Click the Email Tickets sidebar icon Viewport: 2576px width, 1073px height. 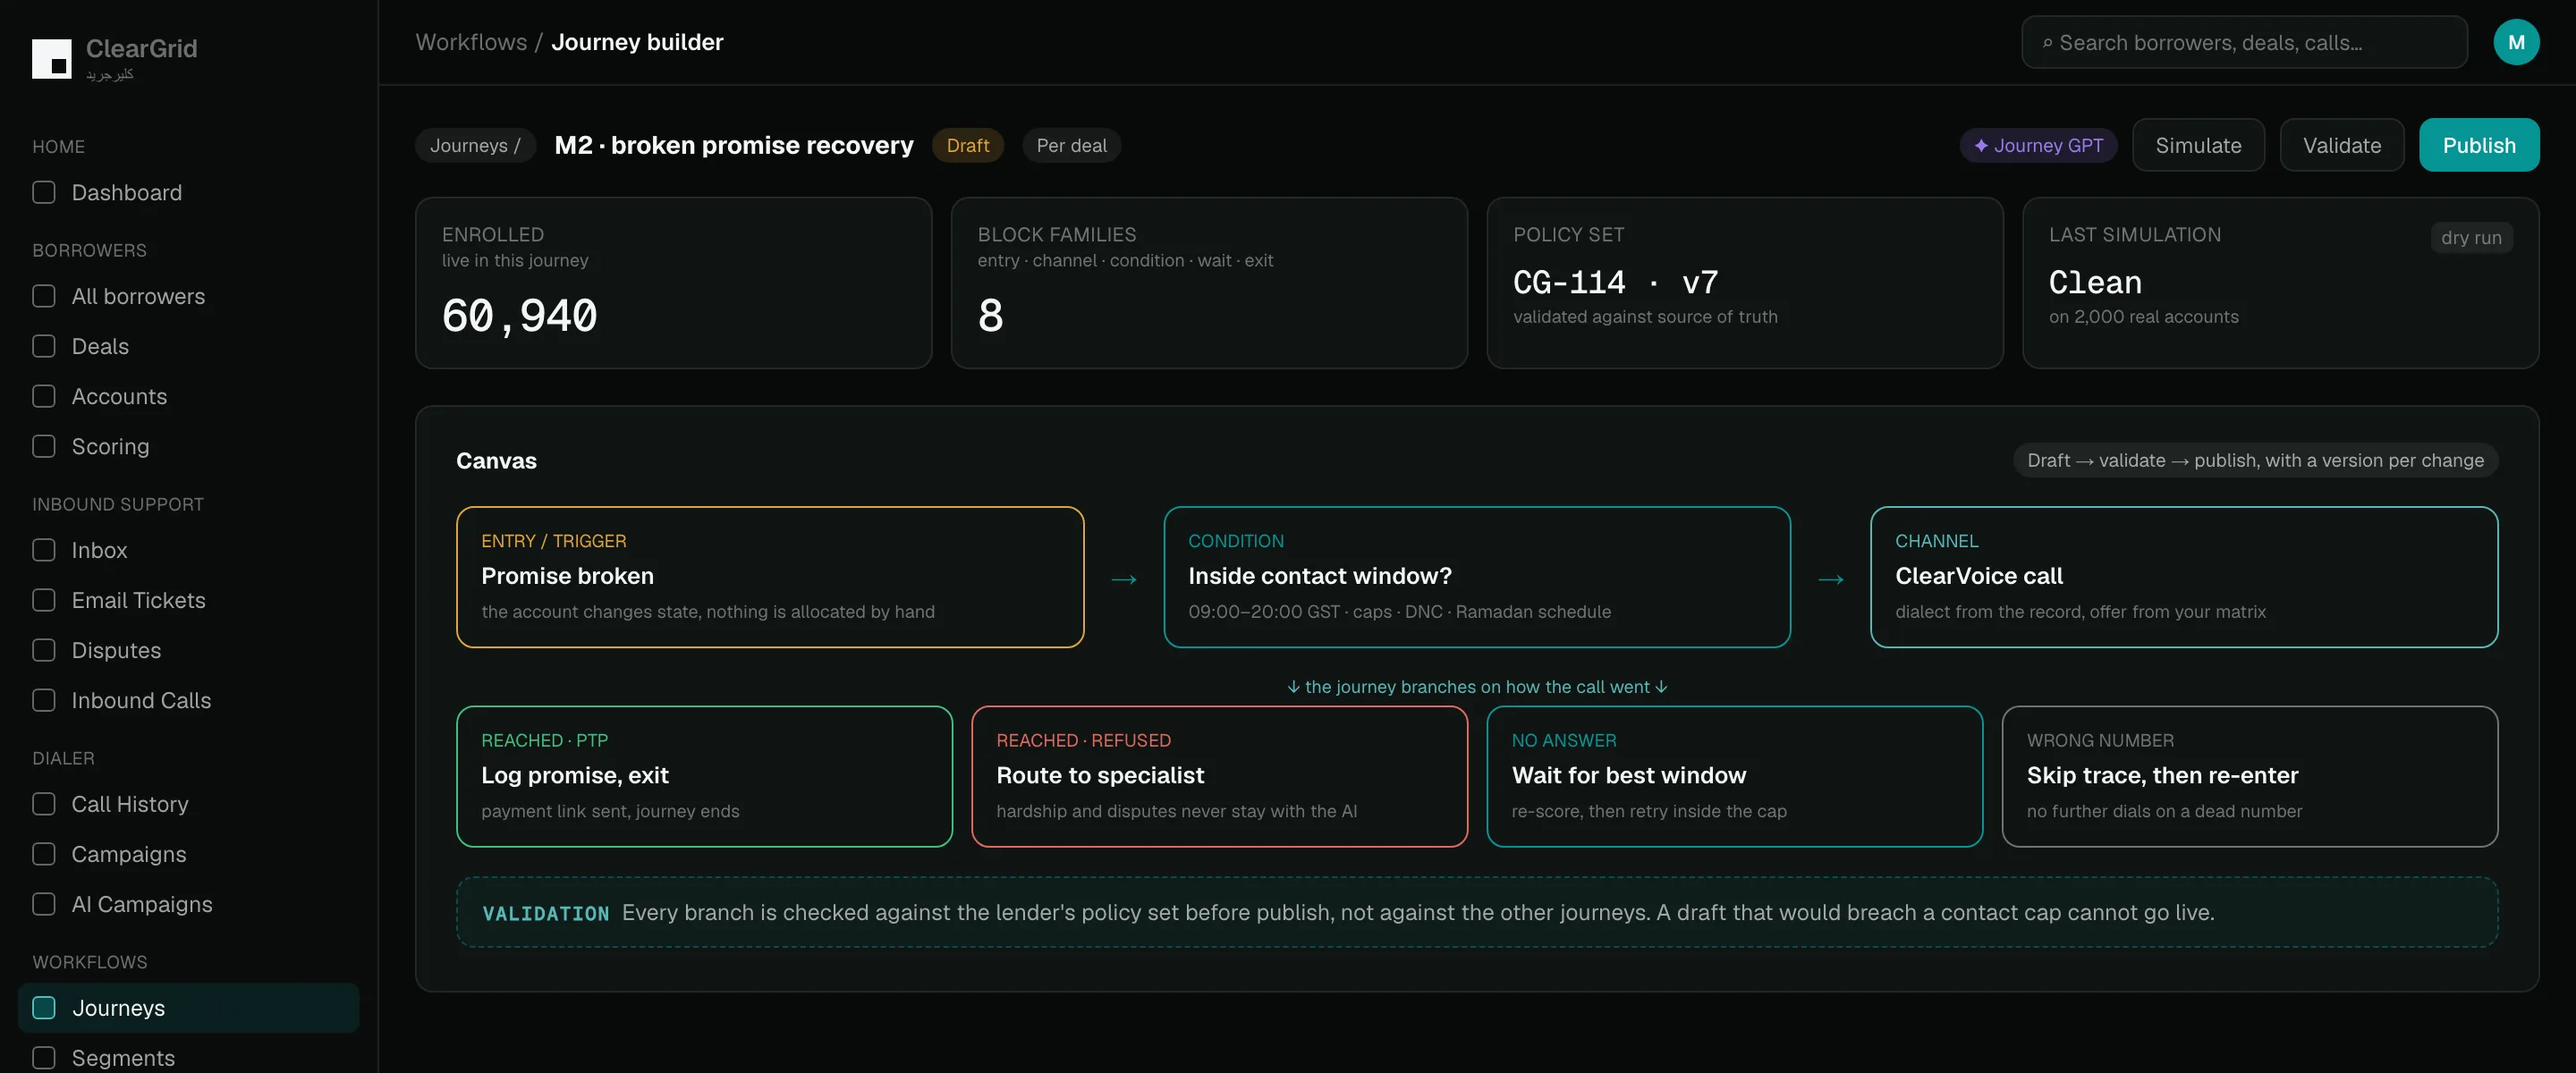tap(44, 600)
